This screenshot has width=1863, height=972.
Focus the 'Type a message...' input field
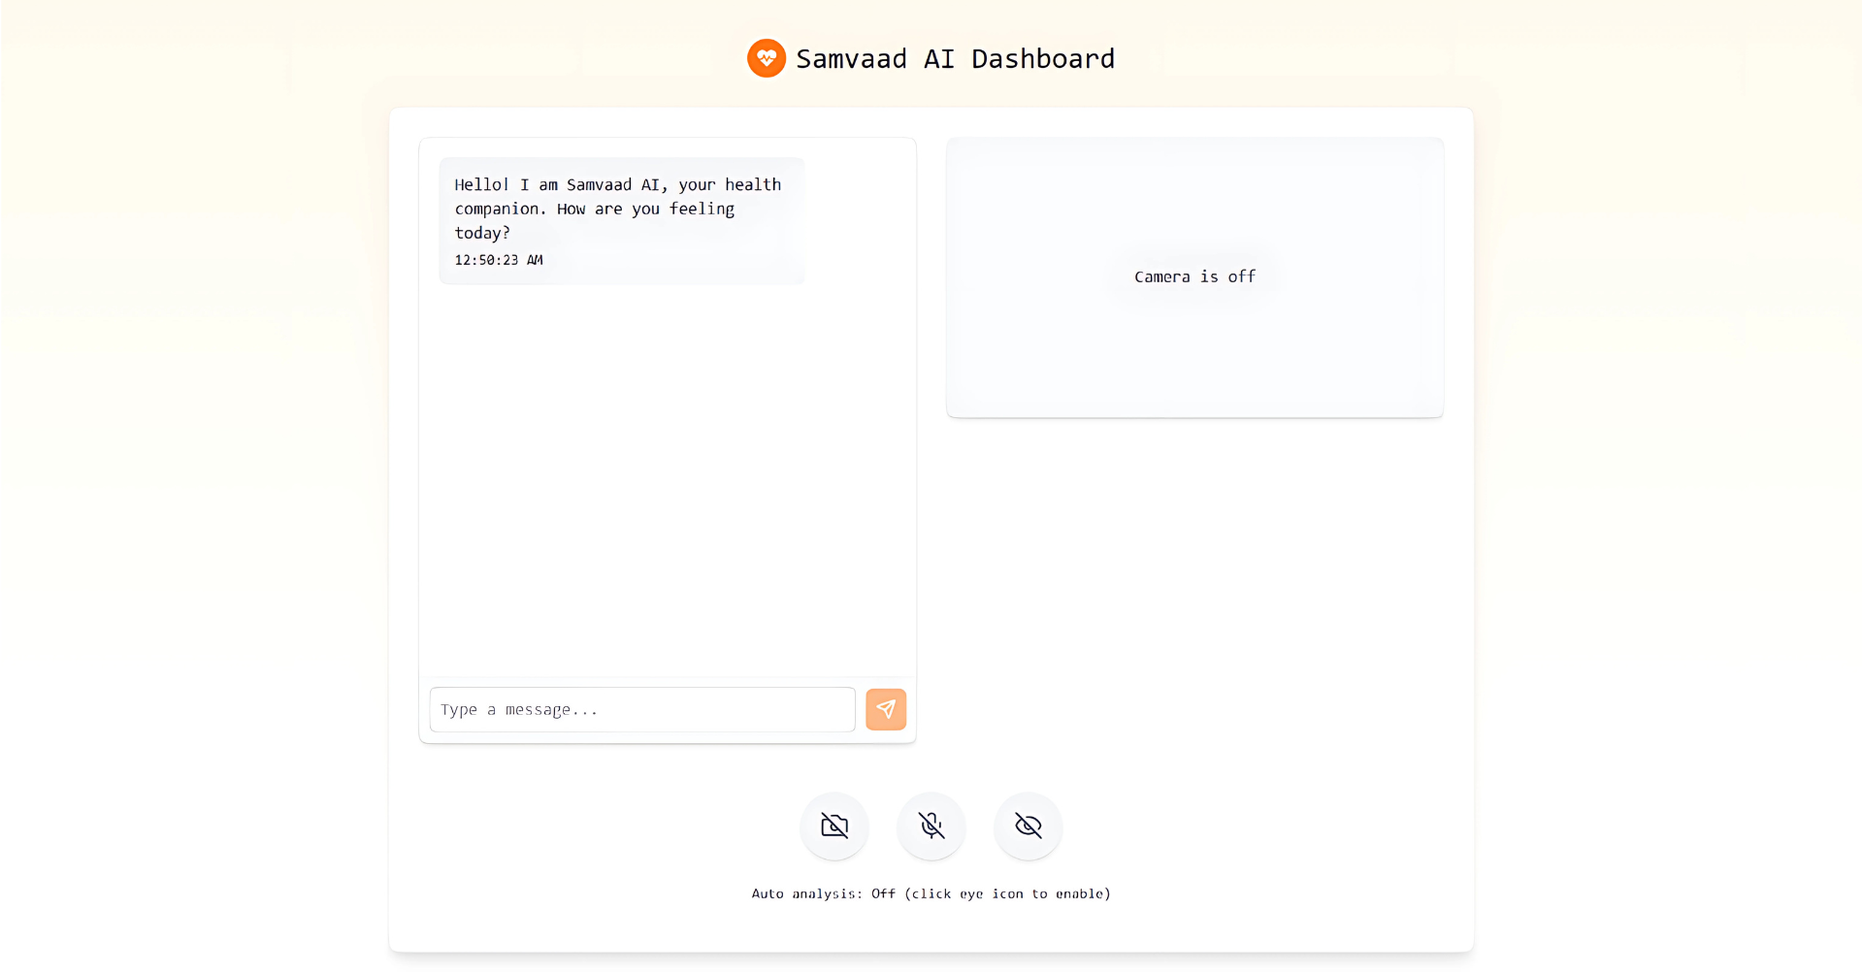[641, 709]
